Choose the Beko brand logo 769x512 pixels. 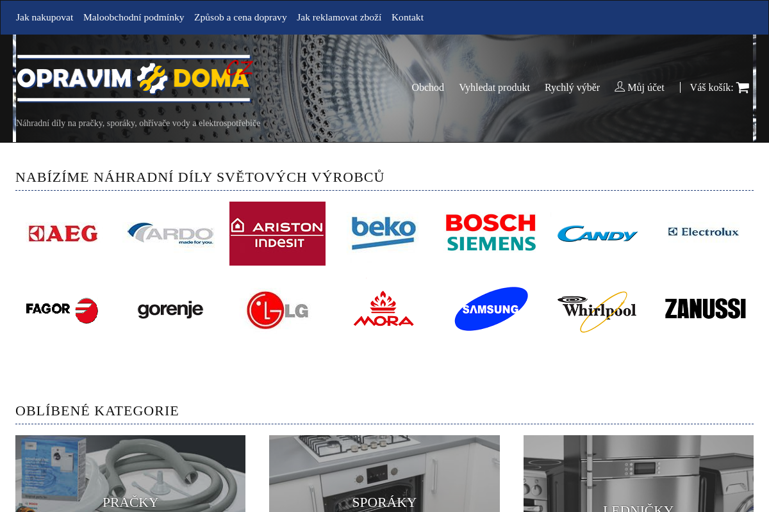(x=384, y=233)
